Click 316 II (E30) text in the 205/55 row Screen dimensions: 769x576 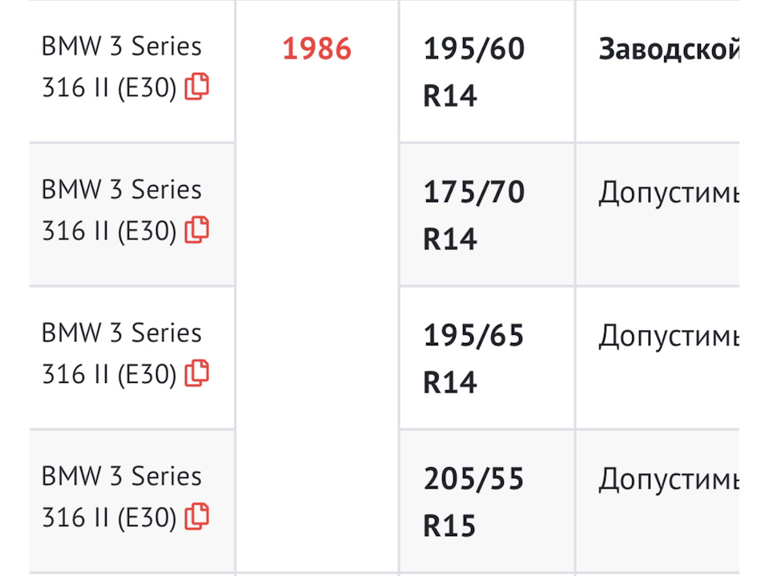pos(110,518)
